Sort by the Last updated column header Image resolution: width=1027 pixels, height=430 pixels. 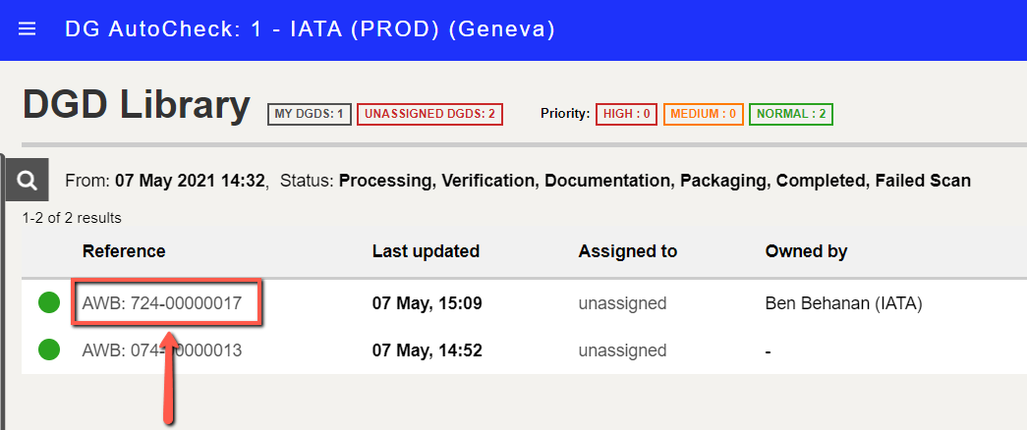pos(426,251)
